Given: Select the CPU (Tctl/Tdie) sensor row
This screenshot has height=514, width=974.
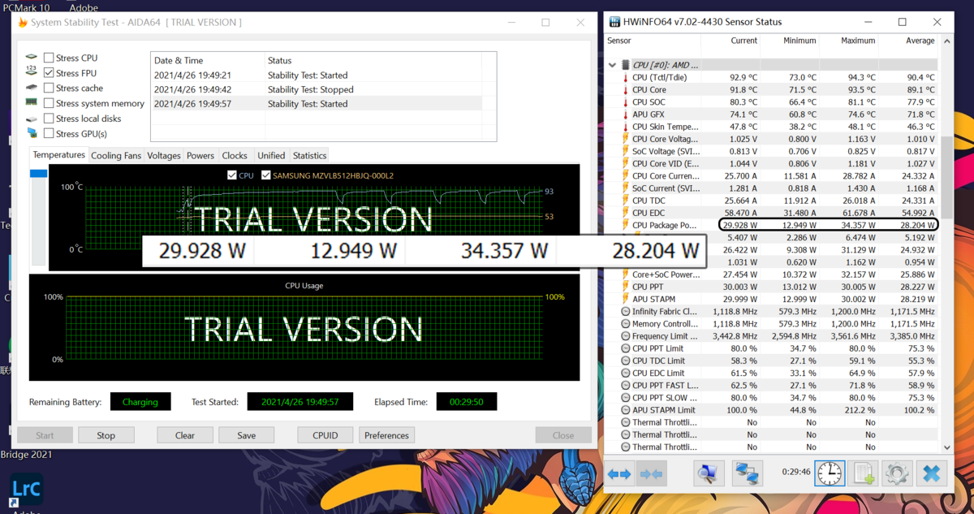Looking at the screenshot, I should pos(773,77).
